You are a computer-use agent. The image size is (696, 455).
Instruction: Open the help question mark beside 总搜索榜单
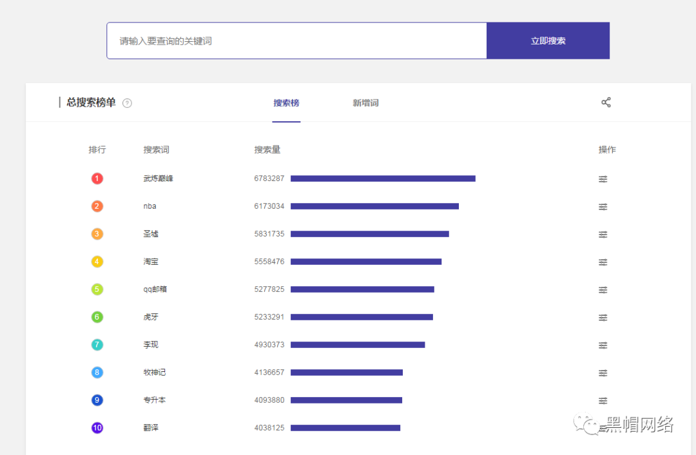point(127,103)
